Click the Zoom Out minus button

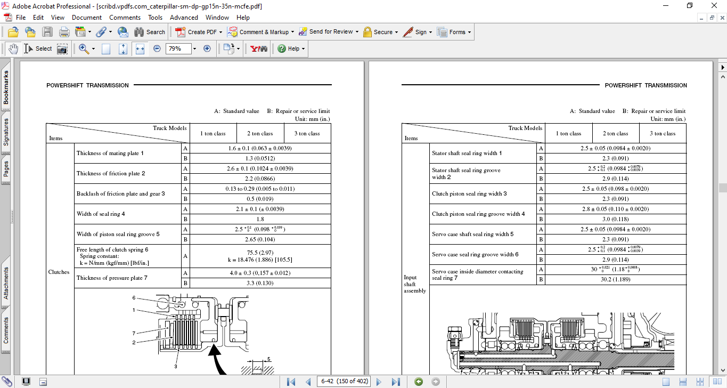click(x=157, y=48)
